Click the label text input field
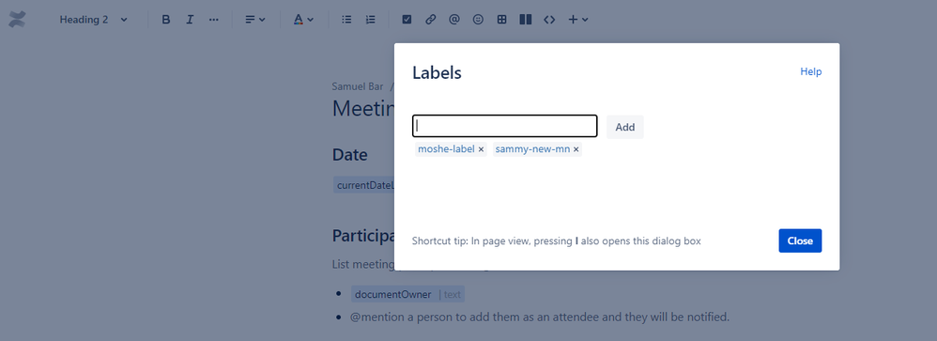The image size is (937, 341). [x=505, y=126]
